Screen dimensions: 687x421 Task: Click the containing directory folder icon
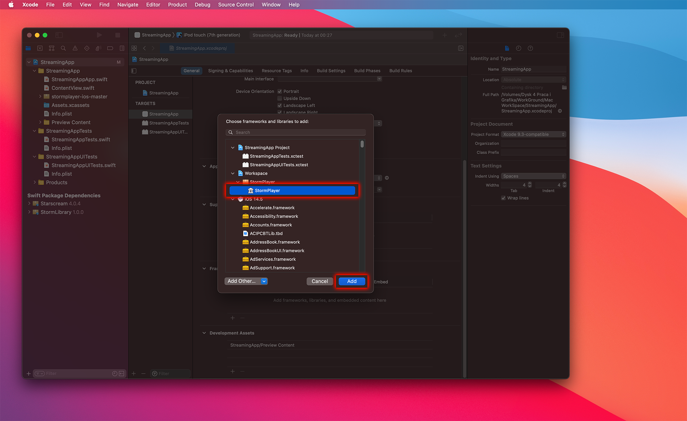pyautogui.click(x=564, y=87)
